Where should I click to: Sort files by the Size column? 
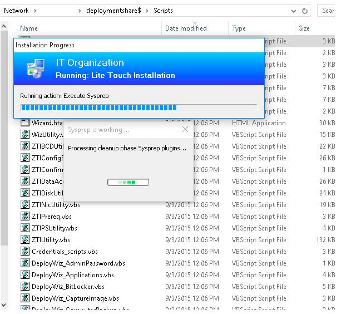(304, 28)
